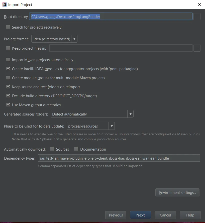The height and width of the screenshot is (223, 205).
Task: Click the Automatically download label
Action: pos(25,149)
